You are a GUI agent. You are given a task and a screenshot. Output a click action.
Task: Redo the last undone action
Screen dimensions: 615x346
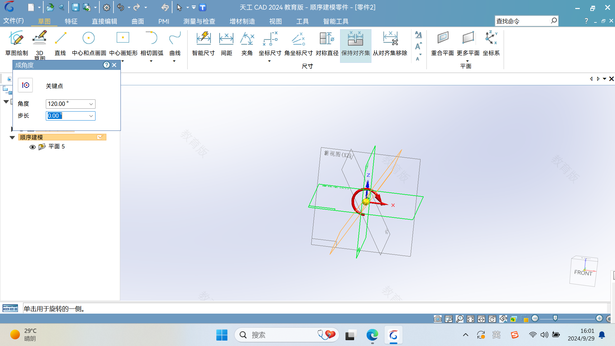(x=137, y=7)
